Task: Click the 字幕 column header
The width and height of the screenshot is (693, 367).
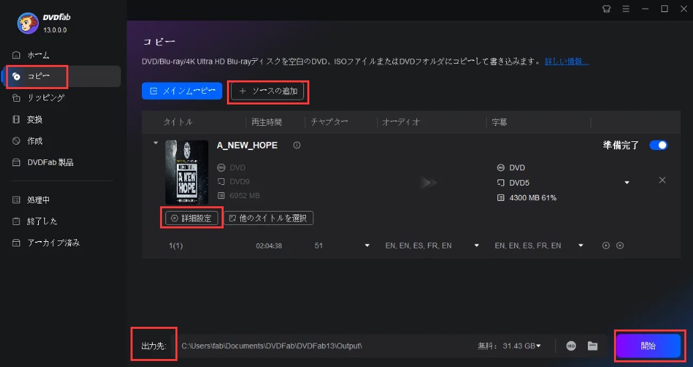Action: [x=499, y=122]
